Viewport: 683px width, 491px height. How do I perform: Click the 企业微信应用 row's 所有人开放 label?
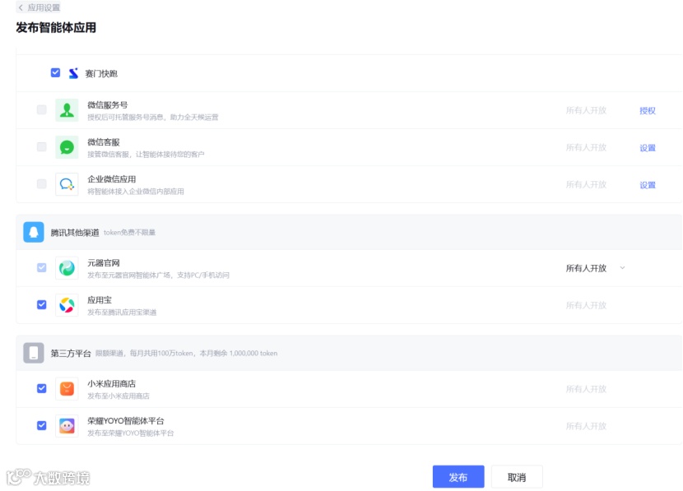click(586, 184)
